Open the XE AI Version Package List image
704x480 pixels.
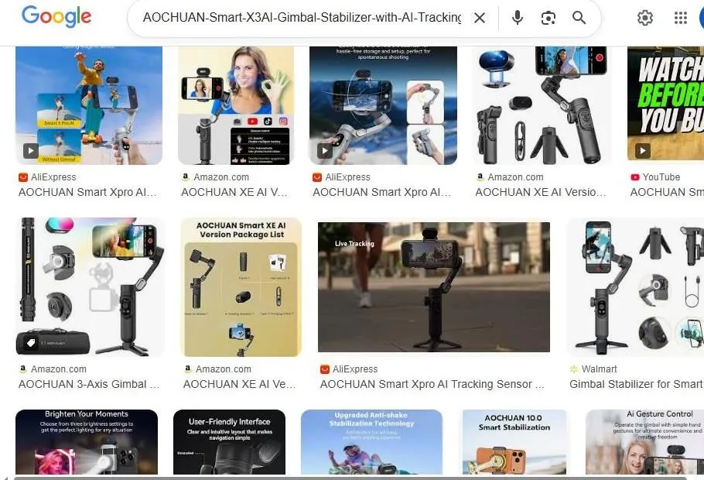click(x=241, y=287)
